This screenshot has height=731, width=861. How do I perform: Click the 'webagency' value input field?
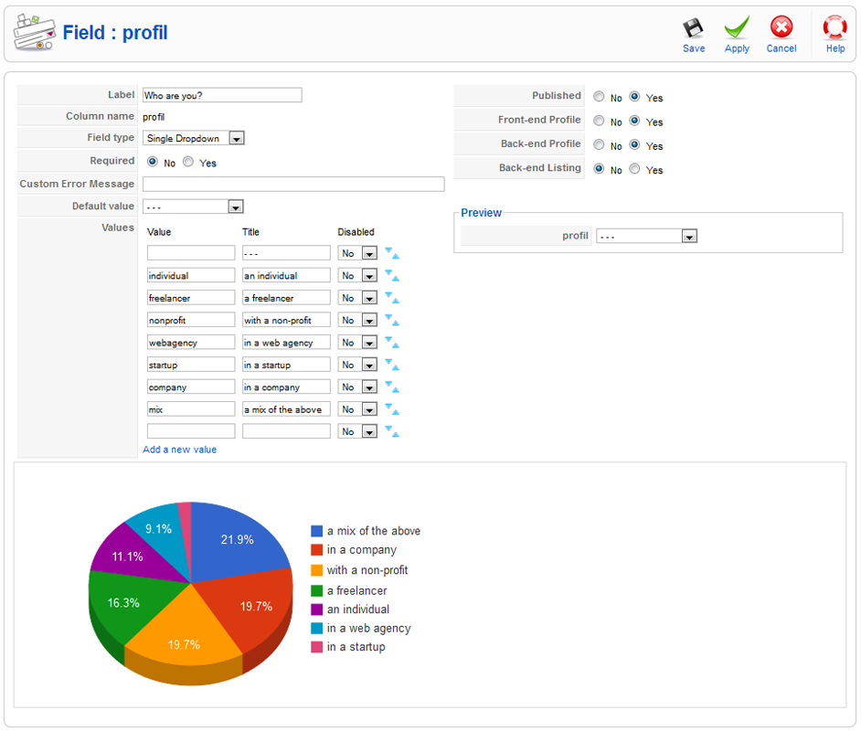pyautogui.click(x=190, y=343)
